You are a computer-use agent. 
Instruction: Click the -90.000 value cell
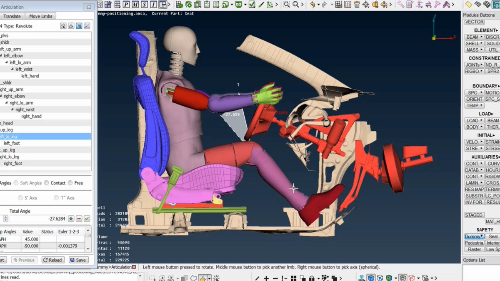point(30,246)
